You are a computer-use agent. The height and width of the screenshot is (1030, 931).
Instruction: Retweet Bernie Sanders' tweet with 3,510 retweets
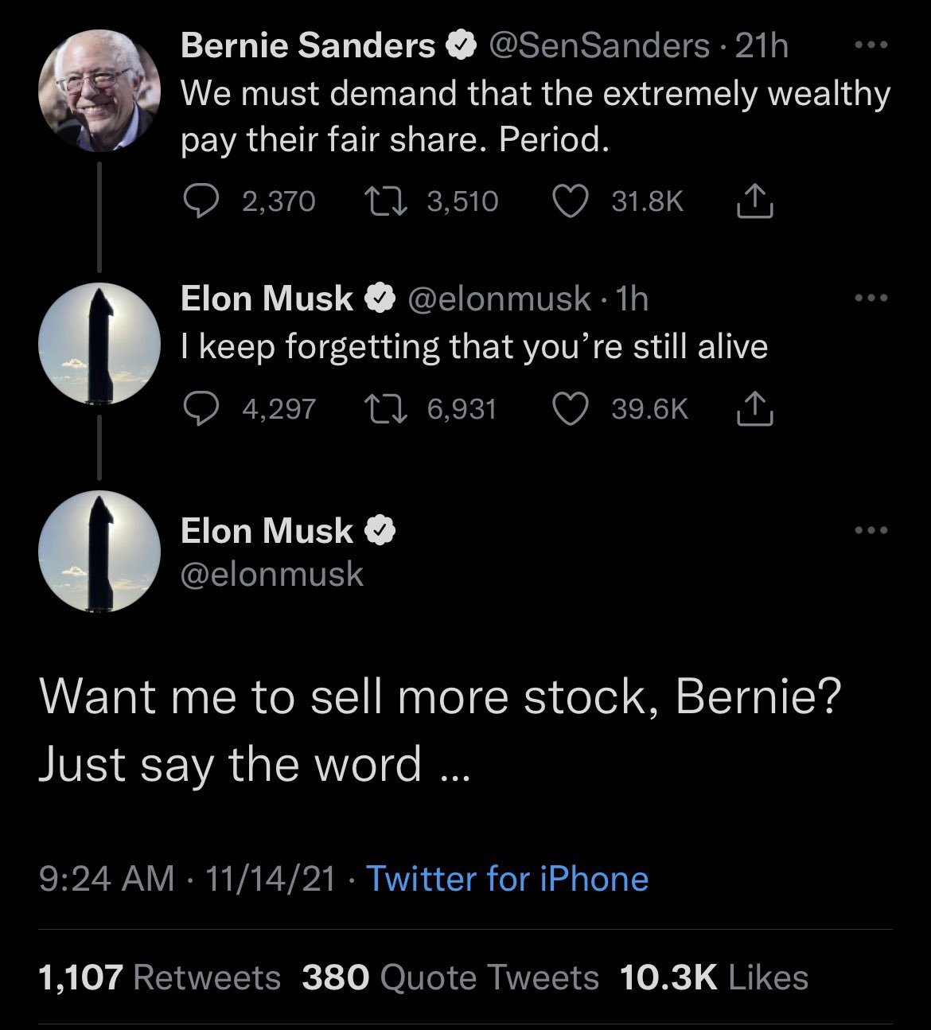[x=384, y=201]
